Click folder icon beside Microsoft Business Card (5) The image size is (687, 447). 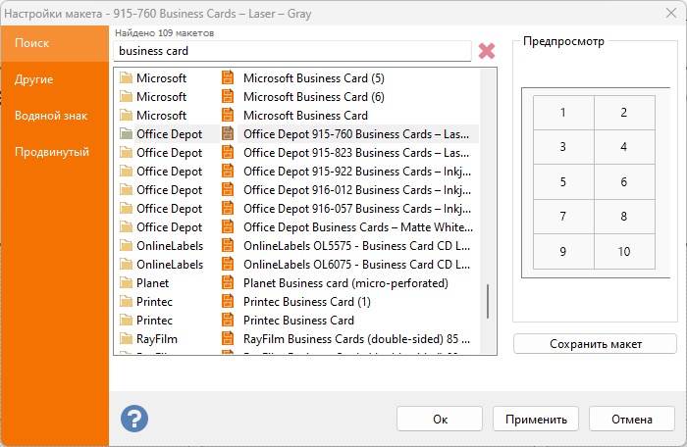pos(127,78)
